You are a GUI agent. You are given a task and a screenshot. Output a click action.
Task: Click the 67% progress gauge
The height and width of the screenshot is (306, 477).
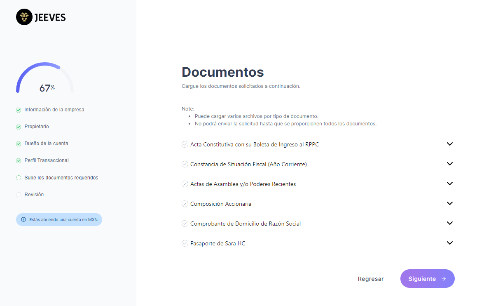coord(45,79)
